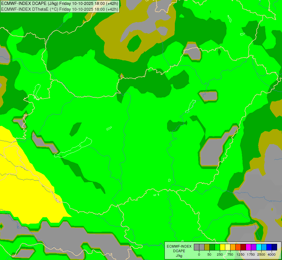This screenshot has height=260, width=282.
Task: Click the olive swatch in the DCAPE legend
Action: pyautogui.click(x=207, y=247)
